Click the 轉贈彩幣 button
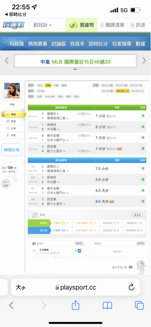 [x=12, y=150]
